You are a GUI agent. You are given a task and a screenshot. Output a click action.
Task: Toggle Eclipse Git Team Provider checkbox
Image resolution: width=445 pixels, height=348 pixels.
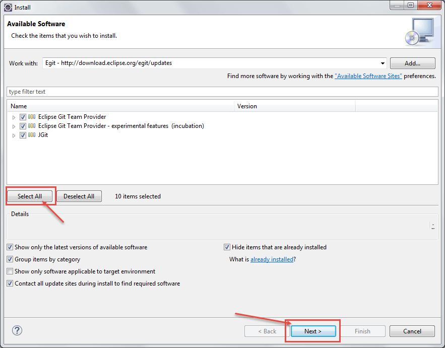(x=23, y=117)
